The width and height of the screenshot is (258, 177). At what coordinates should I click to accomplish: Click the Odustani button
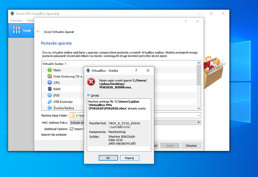(x=191, y=146)
